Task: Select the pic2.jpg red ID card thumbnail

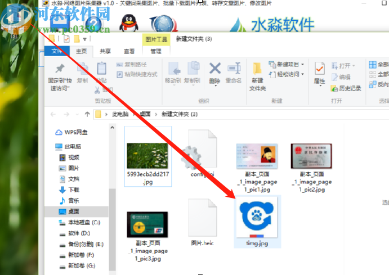Action: click(311, 156)
